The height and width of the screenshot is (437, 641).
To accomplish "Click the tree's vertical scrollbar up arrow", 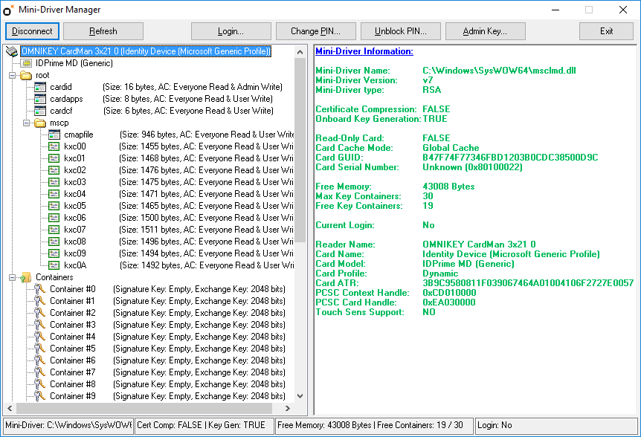I will (x=300, y=52).
